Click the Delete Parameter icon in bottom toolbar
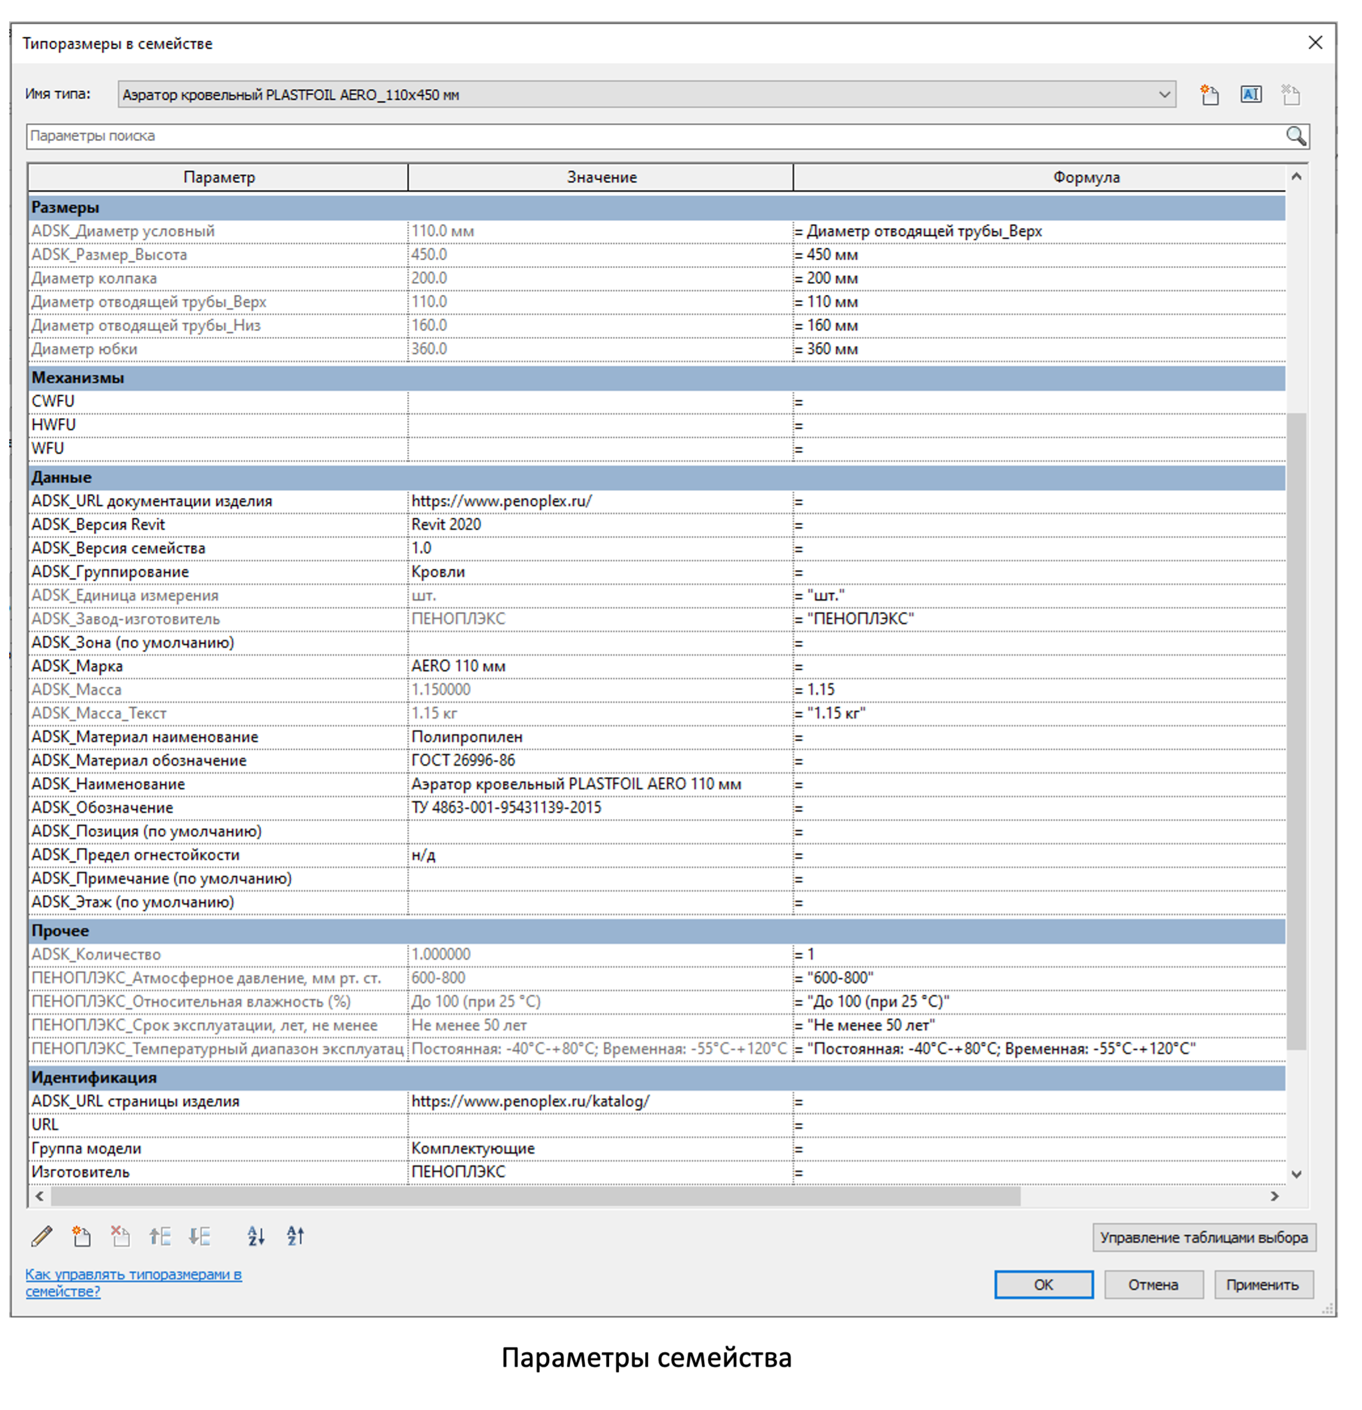 (x=120, y=1237)
